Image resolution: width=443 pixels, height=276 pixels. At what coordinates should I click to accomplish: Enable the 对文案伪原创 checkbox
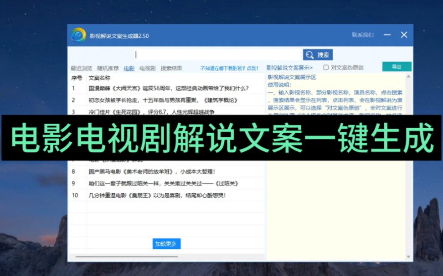[325, 67]
